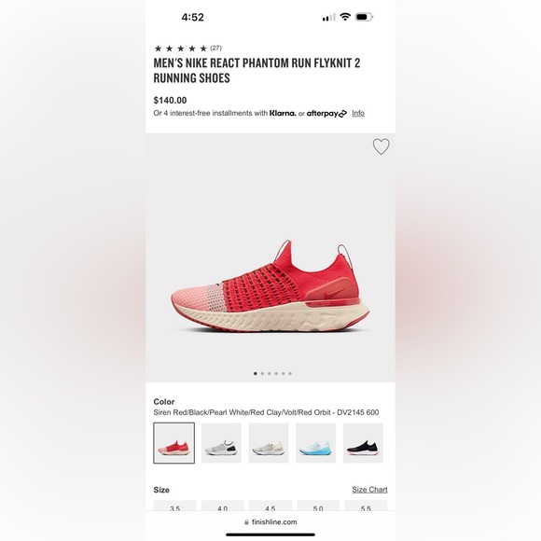Tap the heart wishlist icon
The width and height of the screenshot is (541, 541).
click(381, 146)
